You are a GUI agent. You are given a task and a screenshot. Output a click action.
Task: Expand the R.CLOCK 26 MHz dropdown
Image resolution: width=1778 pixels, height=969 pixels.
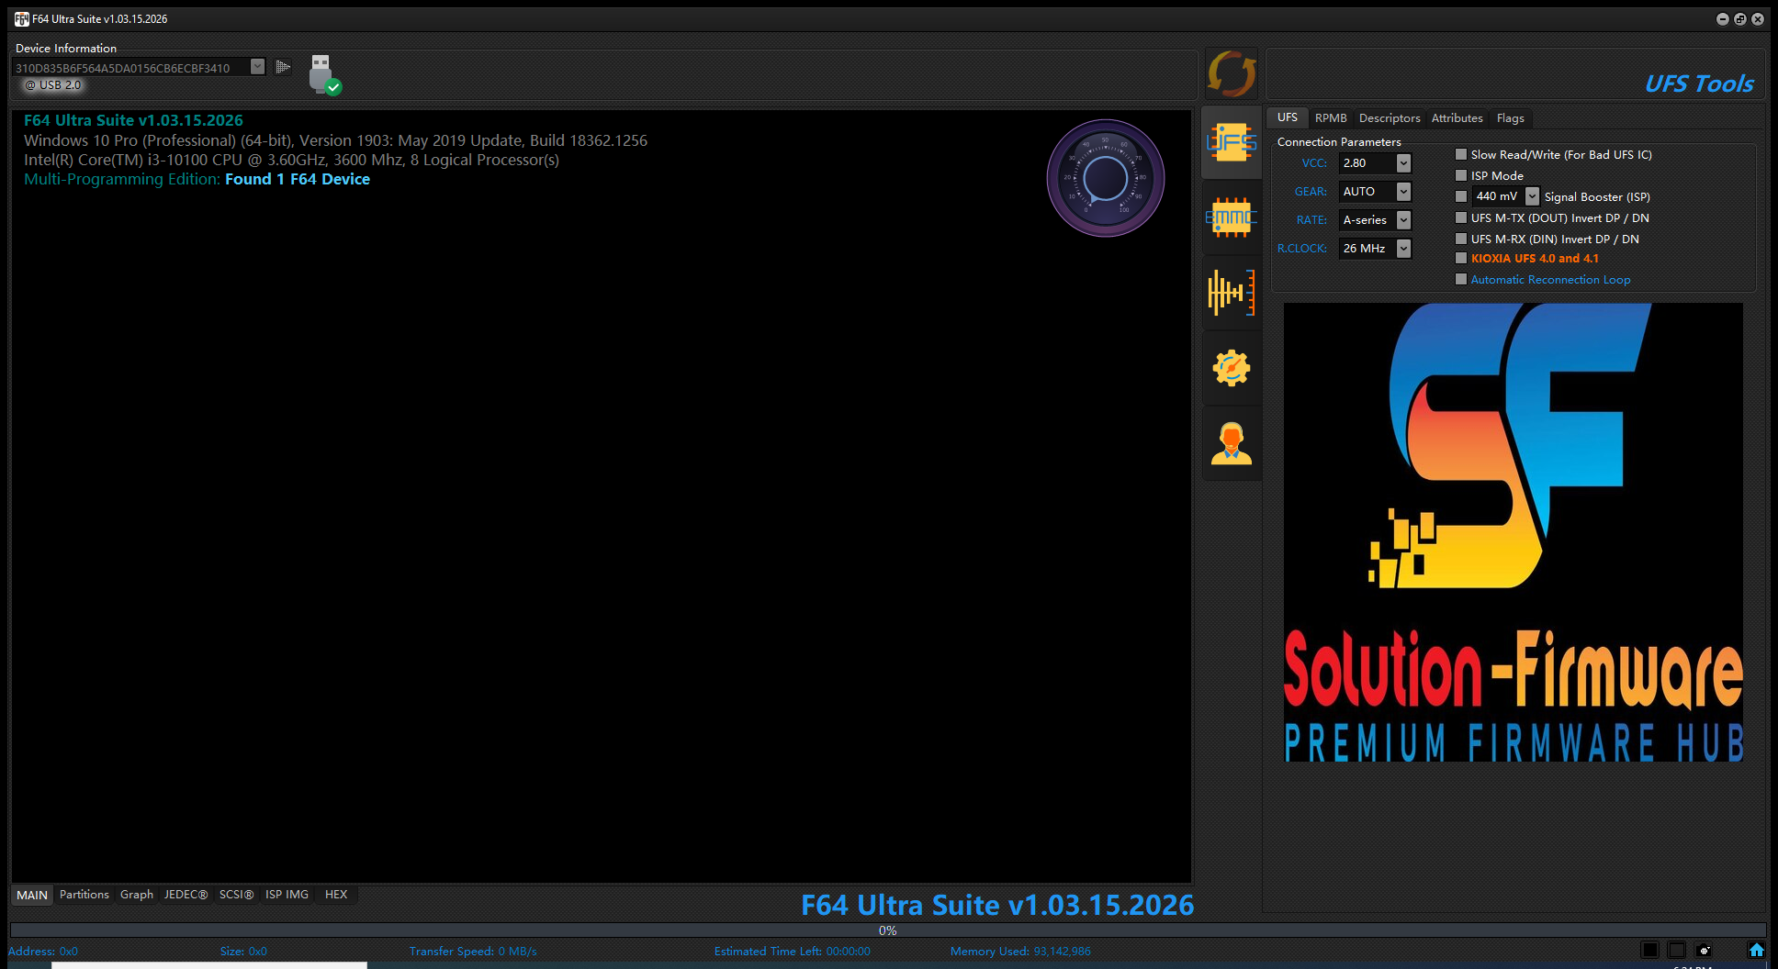[x=1403, y=248]
